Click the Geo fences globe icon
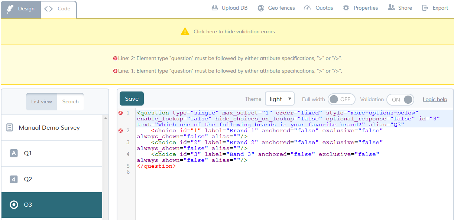 point(261,8)
